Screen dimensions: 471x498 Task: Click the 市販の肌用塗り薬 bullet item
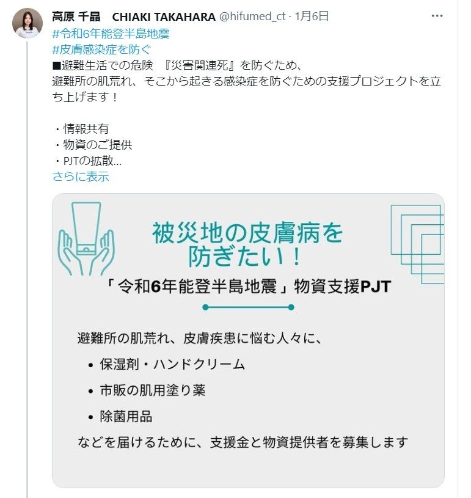click(x=153, y=390)
